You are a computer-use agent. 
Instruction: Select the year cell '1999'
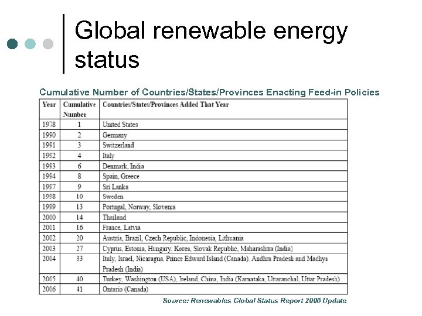click(x=49, y=207)
